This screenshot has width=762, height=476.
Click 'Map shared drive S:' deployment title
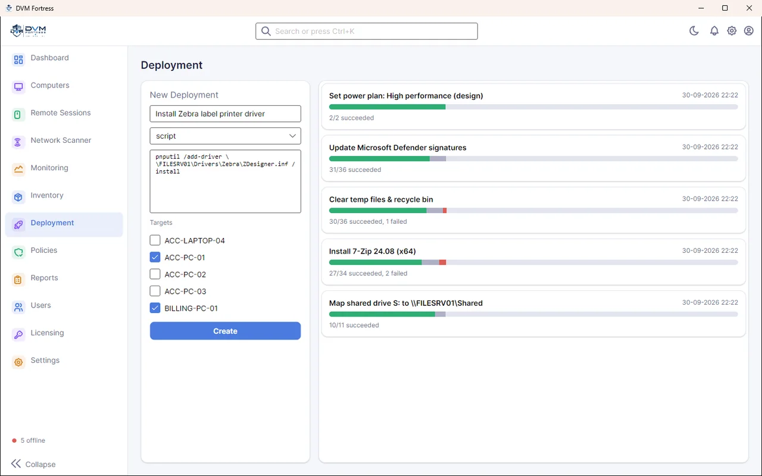pos(406,303)
